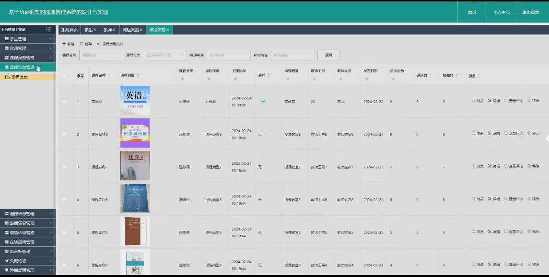549x277 pixels.
Task: Expand 课程类型管理 using its chevron
Action: [x=51, y=58]
